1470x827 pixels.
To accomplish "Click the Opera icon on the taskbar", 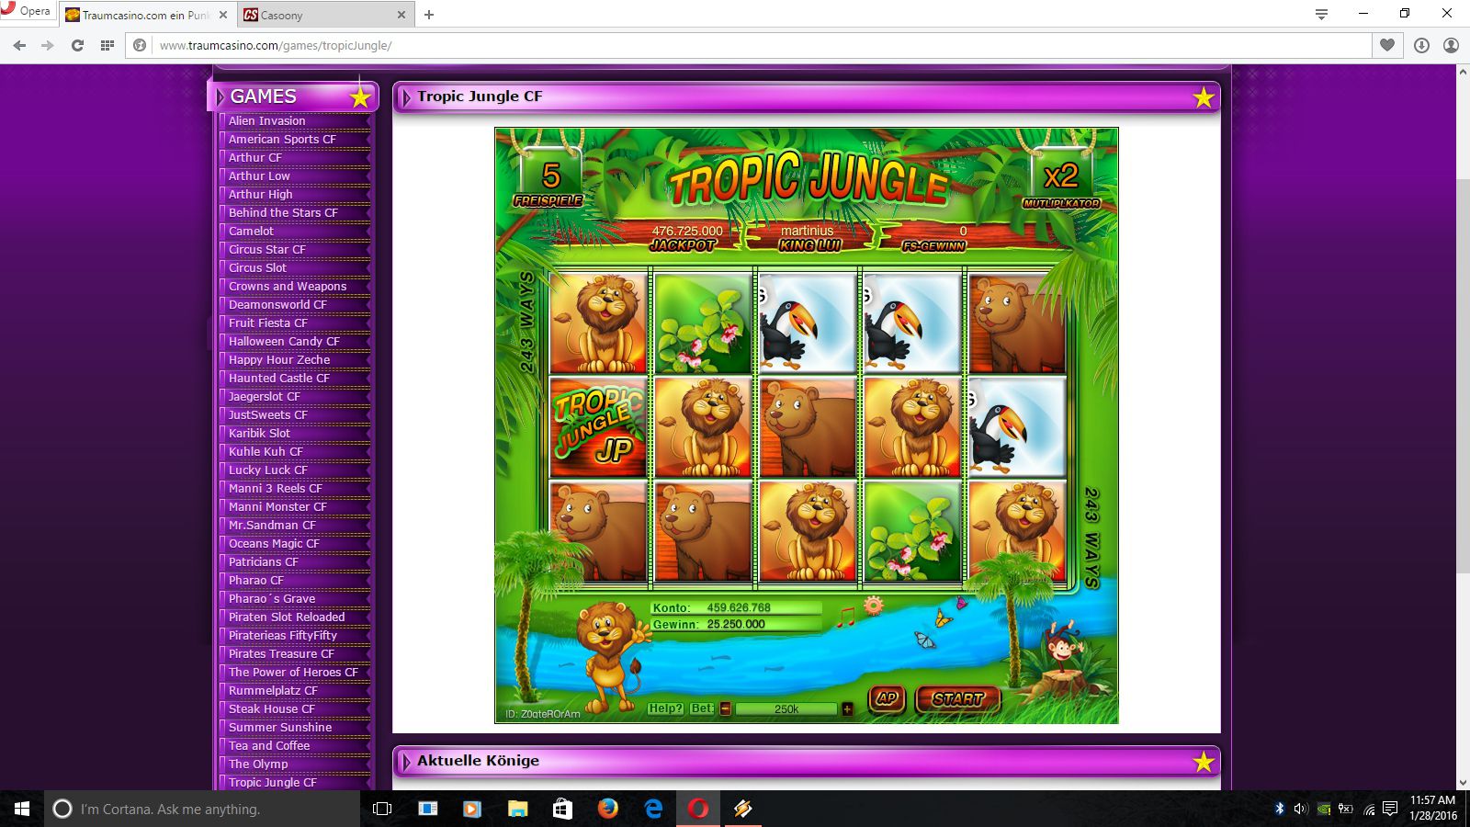I will pyautogui.click(x=698, y=809).
